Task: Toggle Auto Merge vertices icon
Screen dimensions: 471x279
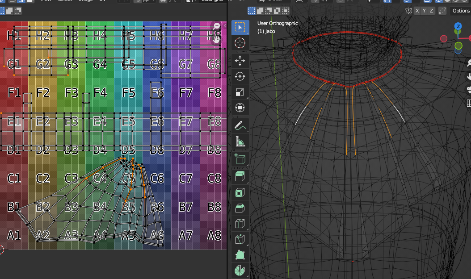Action: (x=442, y=11)
